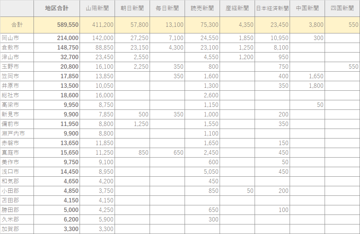Select the 7,850 cell
The image size is (360, 234).
click(x=97, y=114)
